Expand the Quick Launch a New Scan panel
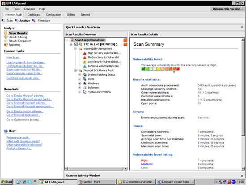 pos(242,27)
